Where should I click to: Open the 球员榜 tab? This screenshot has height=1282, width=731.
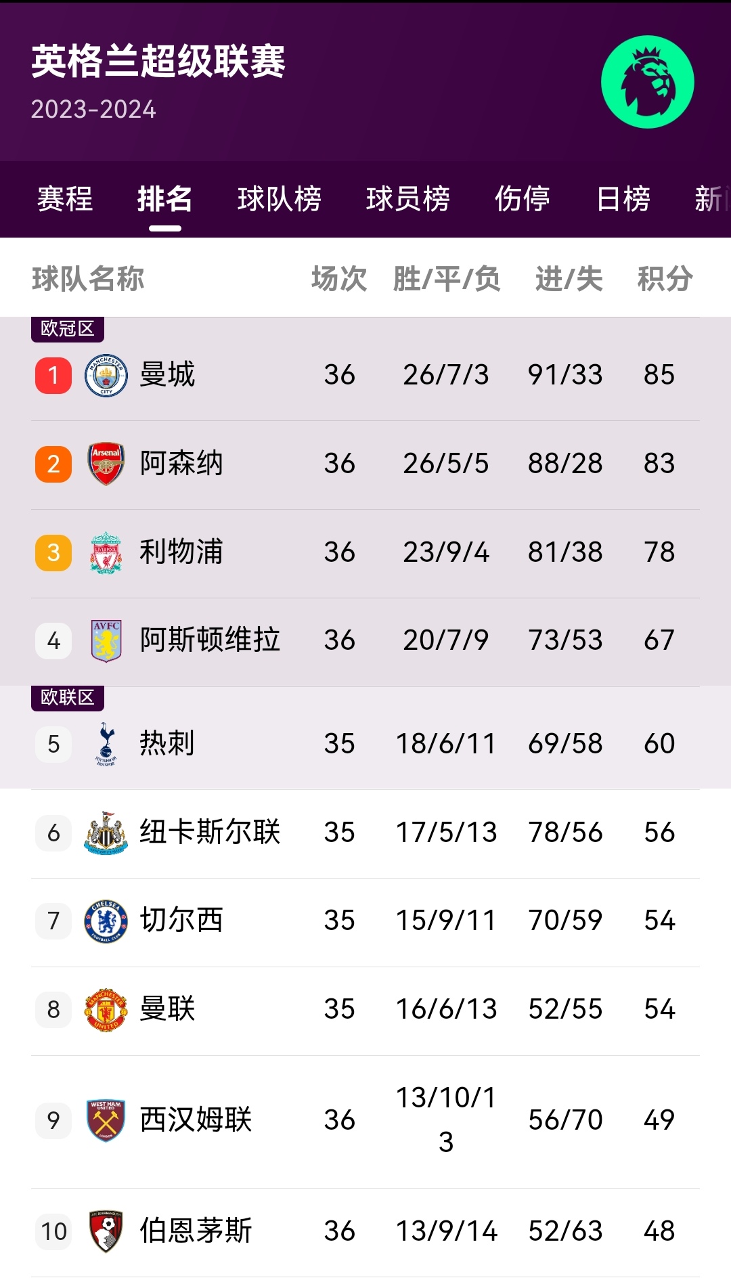(407, 199)
